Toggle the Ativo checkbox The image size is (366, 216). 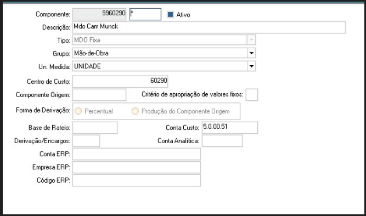coord(171,14)
